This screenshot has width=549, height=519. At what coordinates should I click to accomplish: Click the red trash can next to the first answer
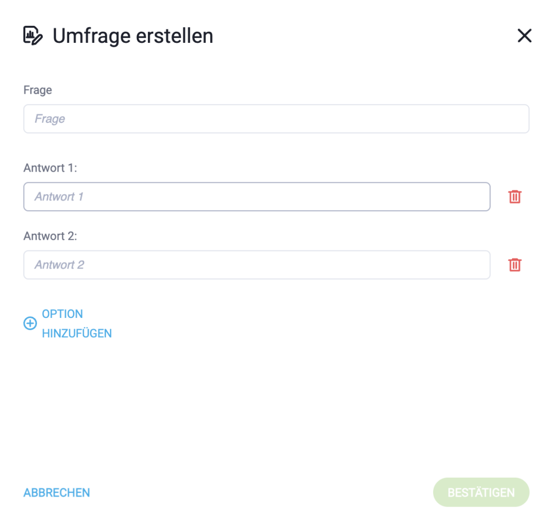click(x=515, y=197)
